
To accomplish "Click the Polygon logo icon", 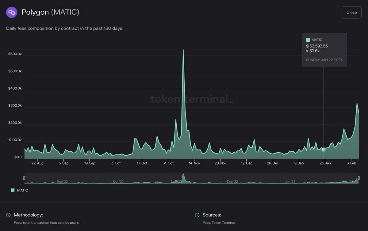I will pos(12,12).
